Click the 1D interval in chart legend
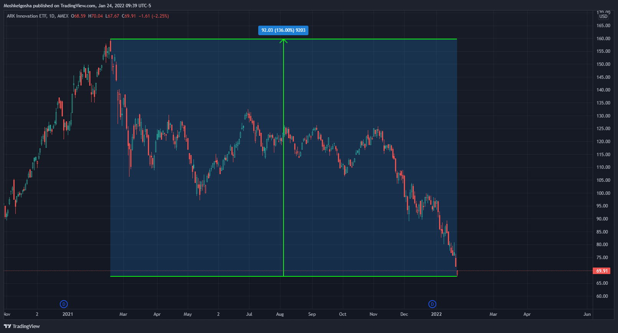Image resolution: width=618 pixels, height=333 pixels. [x=52, y=16]
